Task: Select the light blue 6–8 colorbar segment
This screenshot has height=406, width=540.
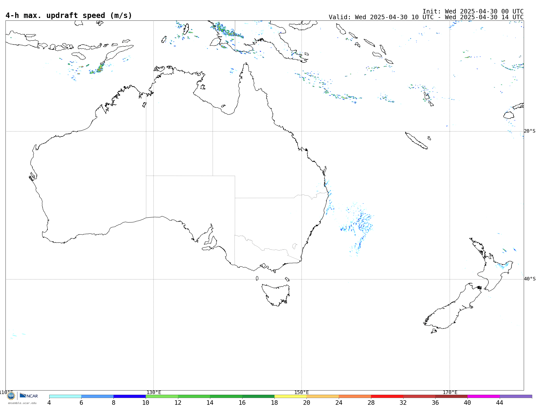Action: 97,397
